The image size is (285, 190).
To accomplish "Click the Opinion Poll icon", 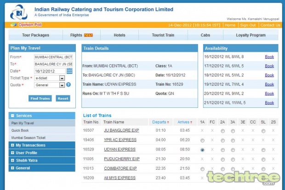I will (x=13, y=25).
